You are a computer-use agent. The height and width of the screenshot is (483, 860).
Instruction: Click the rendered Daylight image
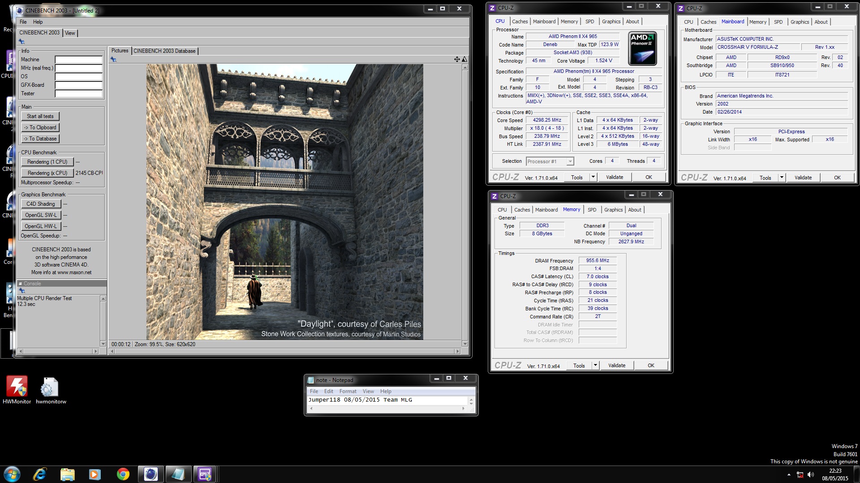[x=284, y=202]
